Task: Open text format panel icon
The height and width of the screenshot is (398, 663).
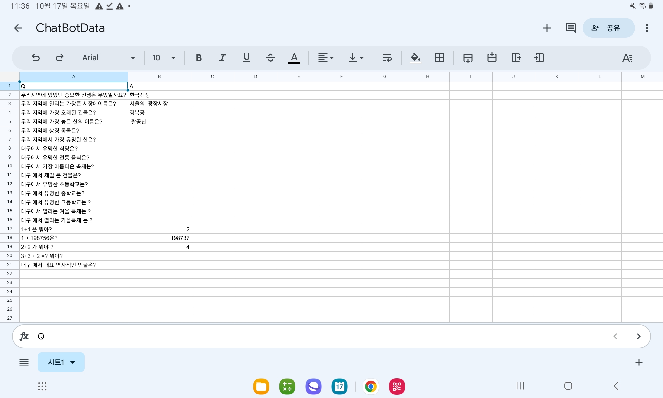Action: coord(627,58)
